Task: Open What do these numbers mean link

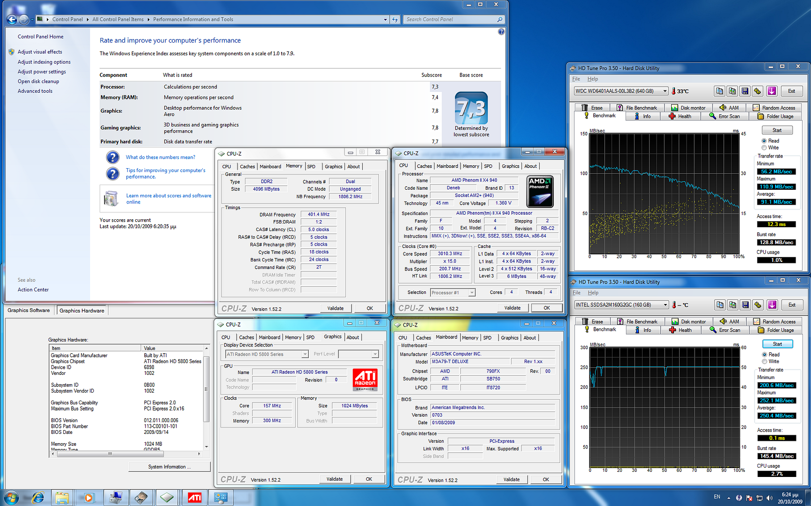Action: point(161,157)
